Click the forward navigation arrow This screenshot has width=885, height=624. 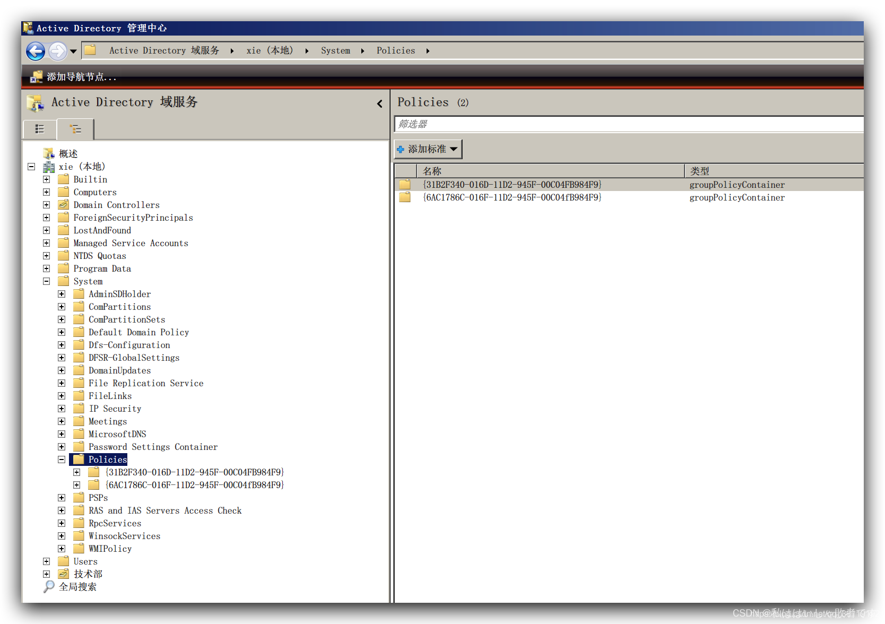57,51
